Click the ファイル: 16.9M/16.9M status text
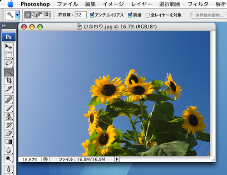Screen dimensions: 227x175 (82, 160)
